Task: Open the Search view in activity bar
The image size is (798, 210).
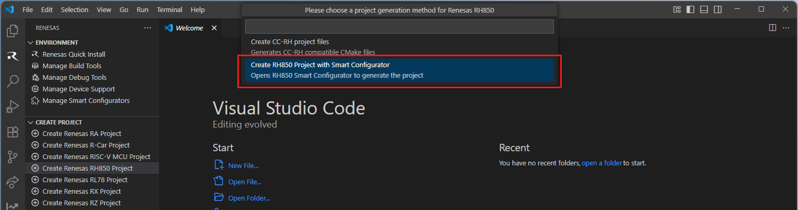Action: [12, 81]
